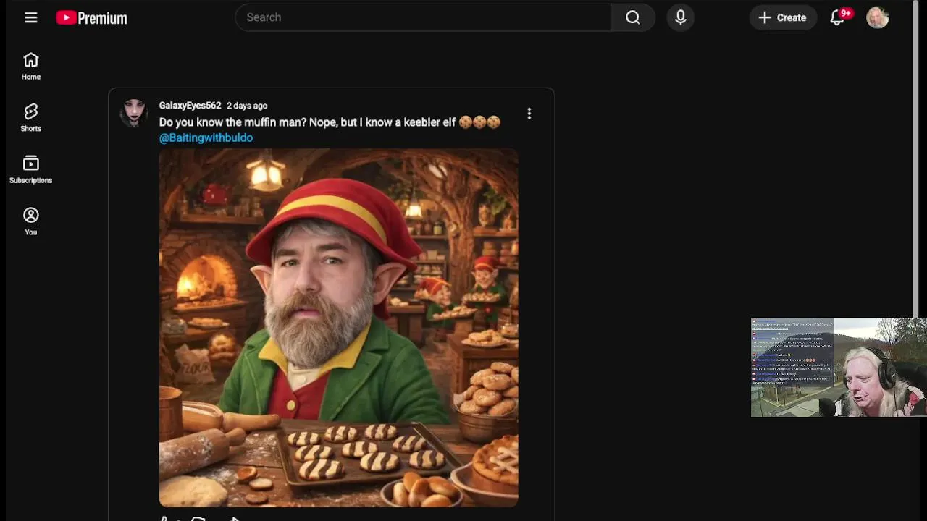This screenshot has height=521, width=927.
Task: Follow the @Baitingwithbuldo mention link
Action: (x=206, y=137)
